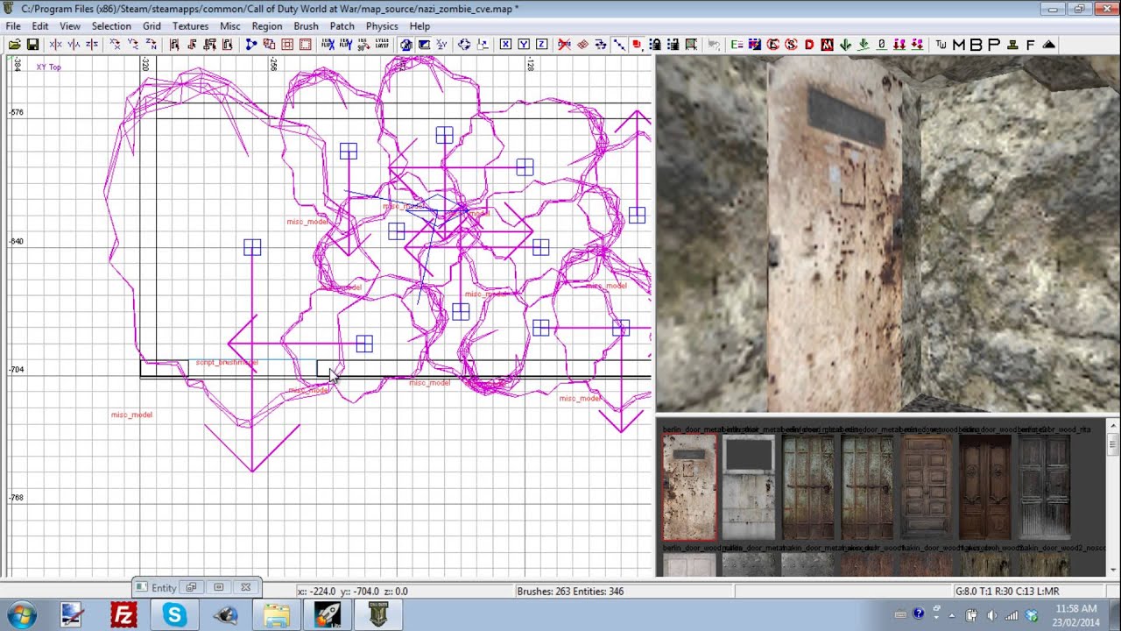The width and height of the screenshot is (1121, 631).
Task: Open the Physics menu
Action: coord(382,26)
